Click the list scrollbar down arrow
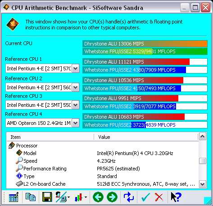 coord(203,184)
